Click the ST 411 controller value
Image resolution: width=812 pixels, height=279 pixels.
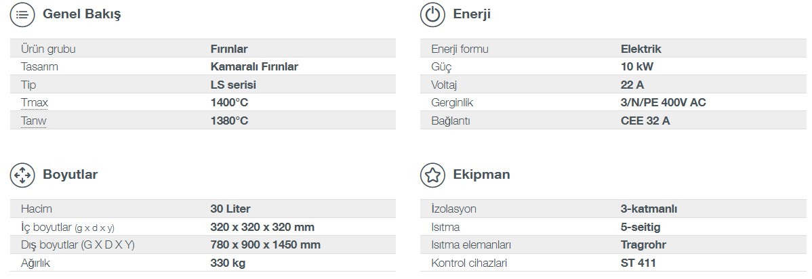(638, 263)
